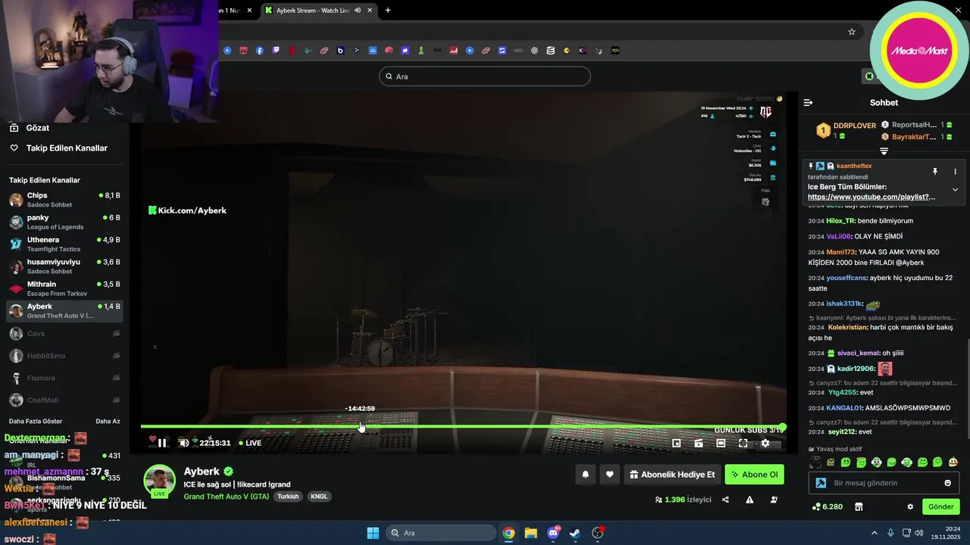The height and width of the screenshot is (545, 970).
Task: Collapse the Sohbet chat panel
Action: coord(808,102)
